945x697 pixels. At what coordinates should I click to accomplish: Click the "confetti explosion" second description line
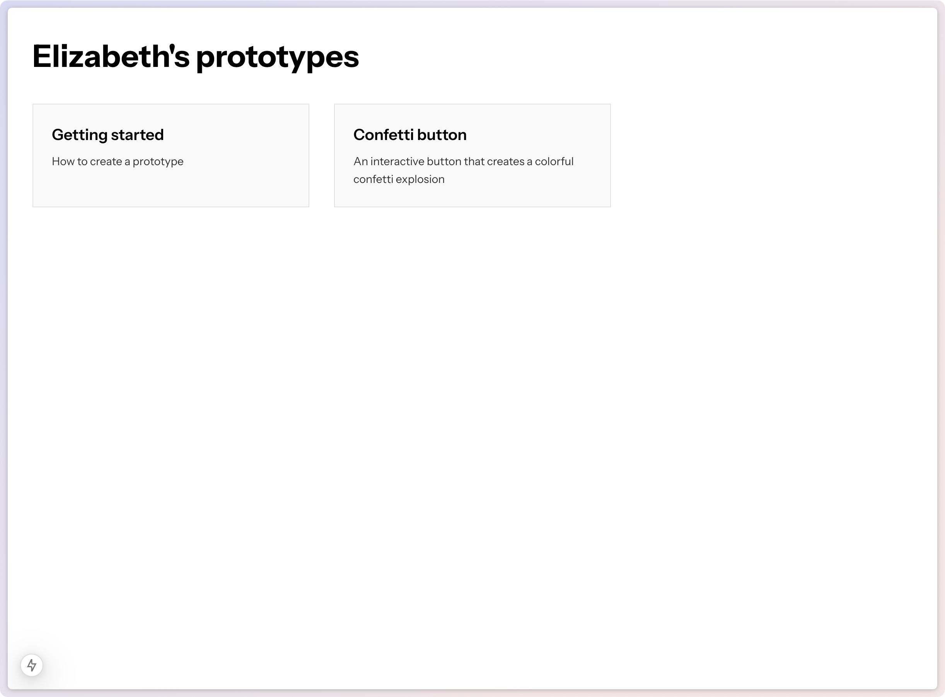pyautogui.click(x=399, y=179)
